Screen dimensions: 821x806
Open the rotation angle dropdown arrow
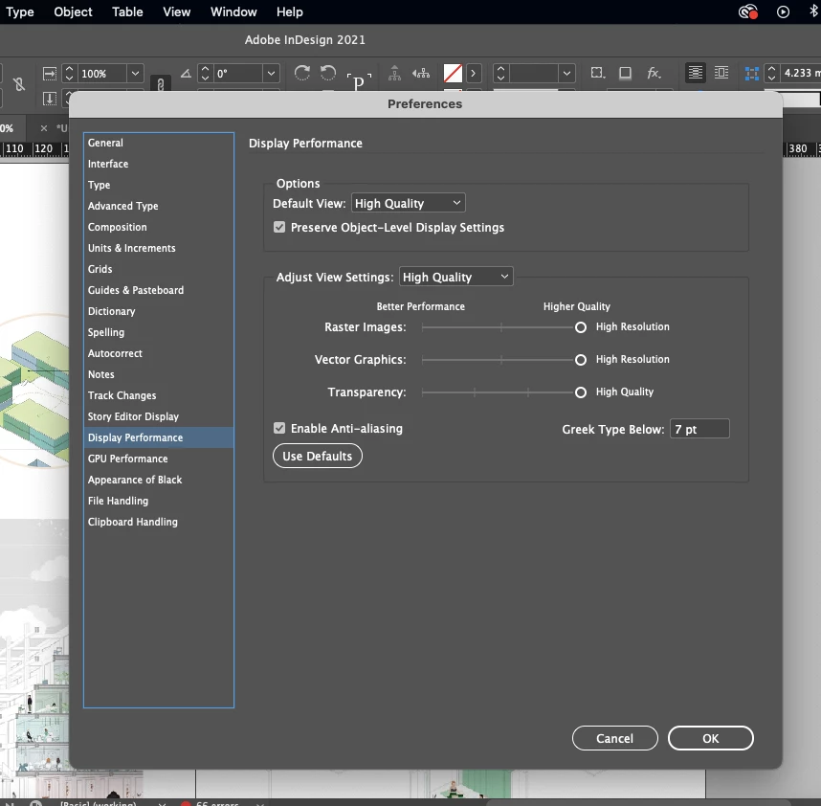271,74
